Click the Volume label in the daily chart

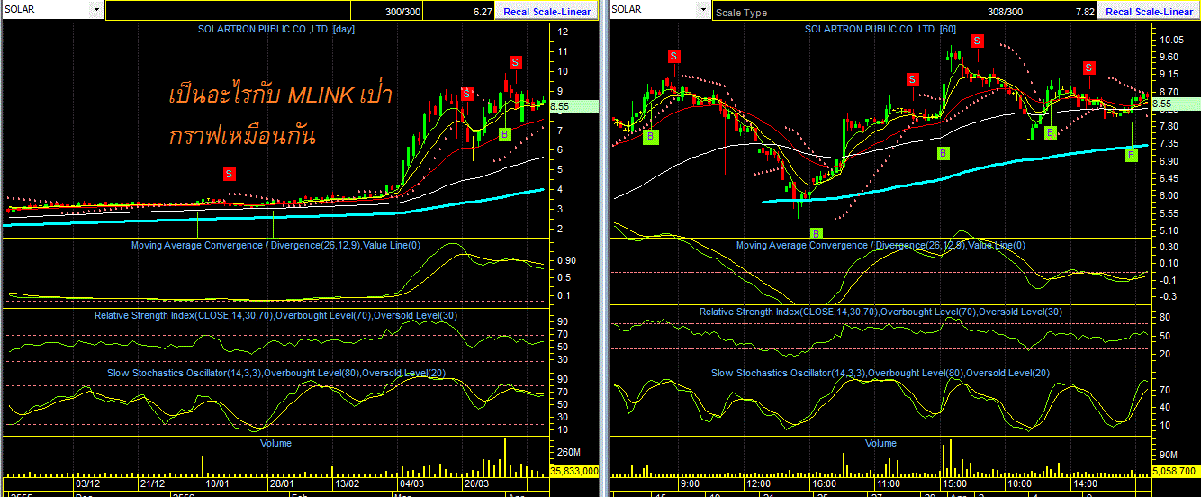point(275,443)
